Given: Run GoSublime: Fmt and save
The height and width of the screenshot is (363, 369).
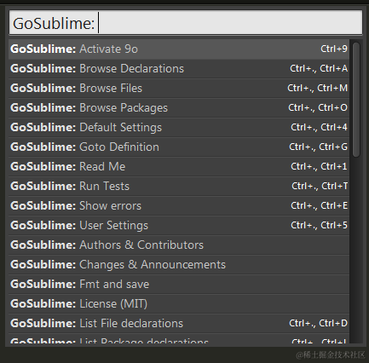Looking at the screenshot, I should pos(179,285).
